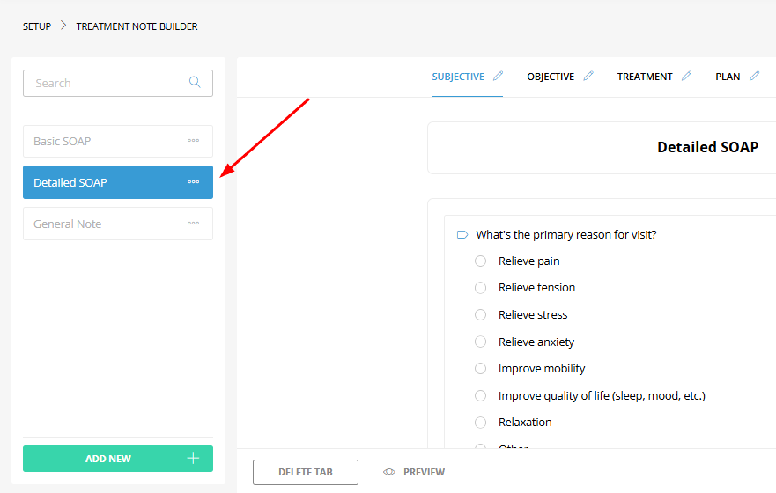
Task: Click pencil icon next to Plan
Action: 754,77
